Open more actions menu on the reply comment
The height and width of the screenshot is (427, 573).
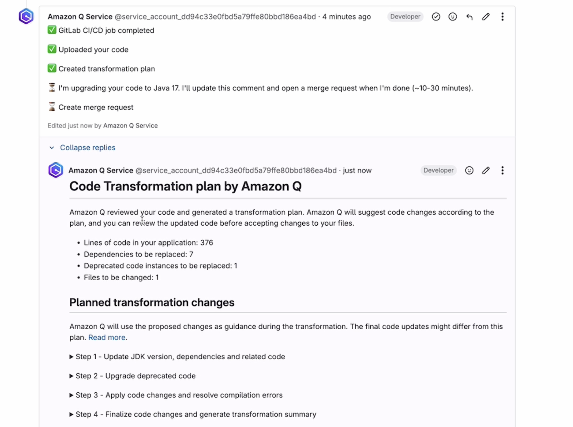503,170
